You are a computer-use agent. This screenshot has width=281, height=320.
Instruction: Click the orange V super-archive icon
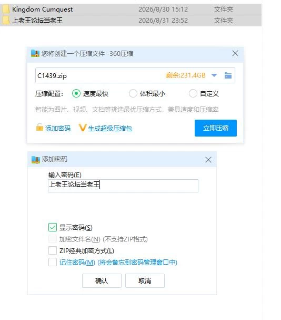(83, 128)
